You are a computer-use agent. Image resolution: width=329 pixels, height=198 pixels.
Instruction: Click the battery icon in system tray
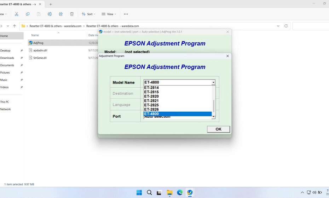click(320, 192)
